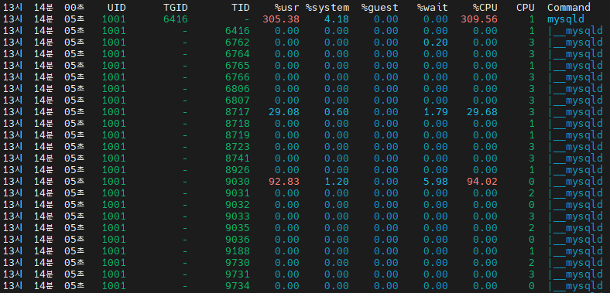Select thread ID 6807

[238, 101]
